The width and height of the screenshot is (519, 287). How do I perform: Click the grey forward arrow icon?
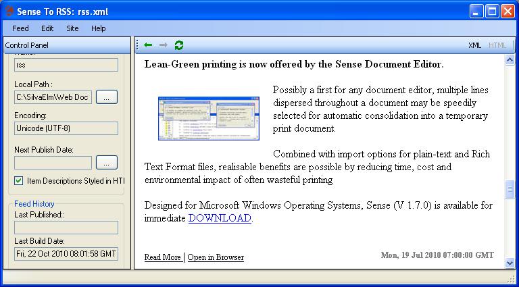point(164,45)
